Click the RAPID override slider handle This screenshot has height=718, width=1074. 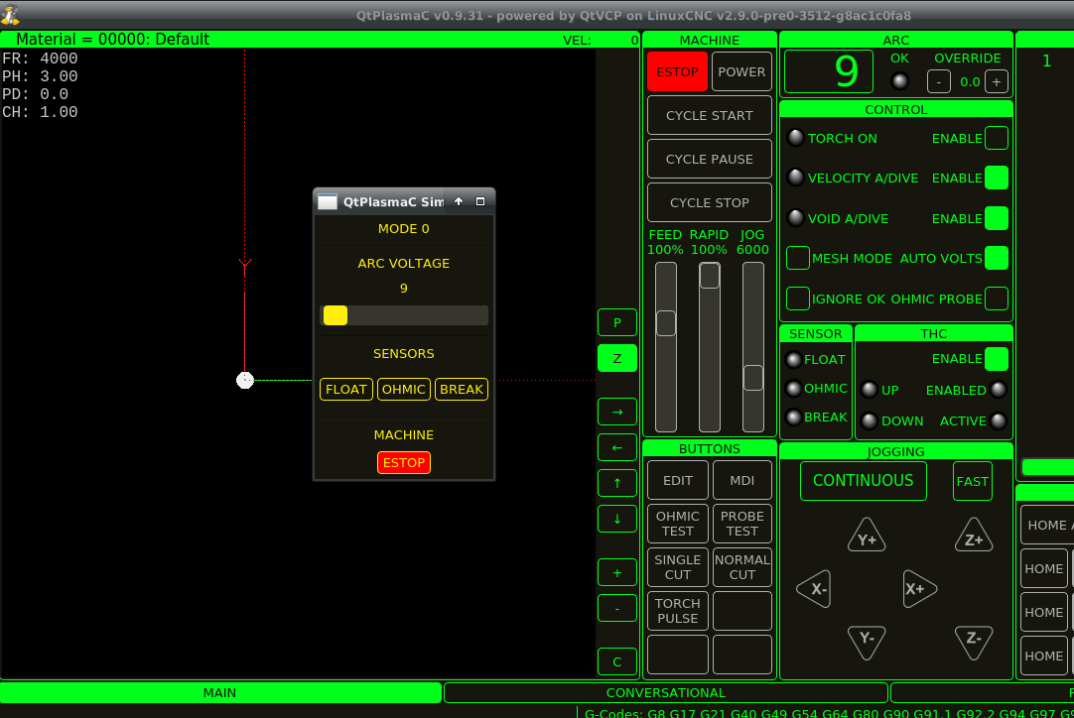[709, 275]
